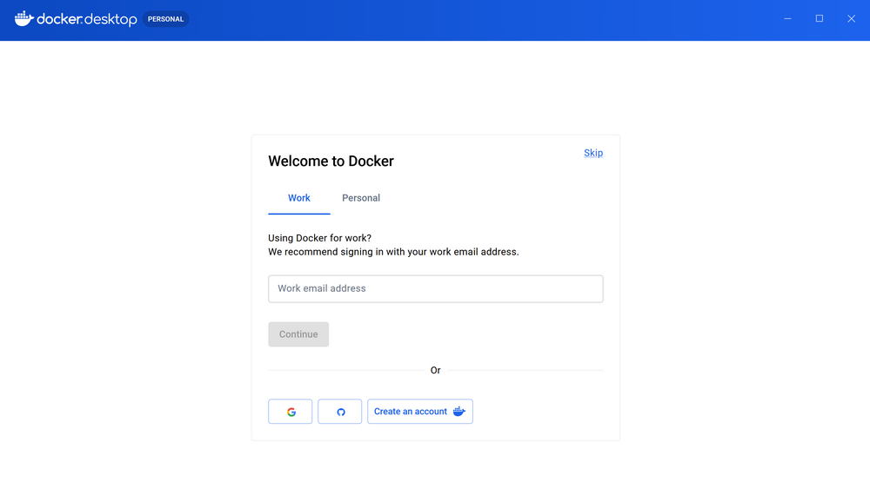The image size is (870, 489).
Task: Switch to the Personal tab
Action: click(361, 198)
